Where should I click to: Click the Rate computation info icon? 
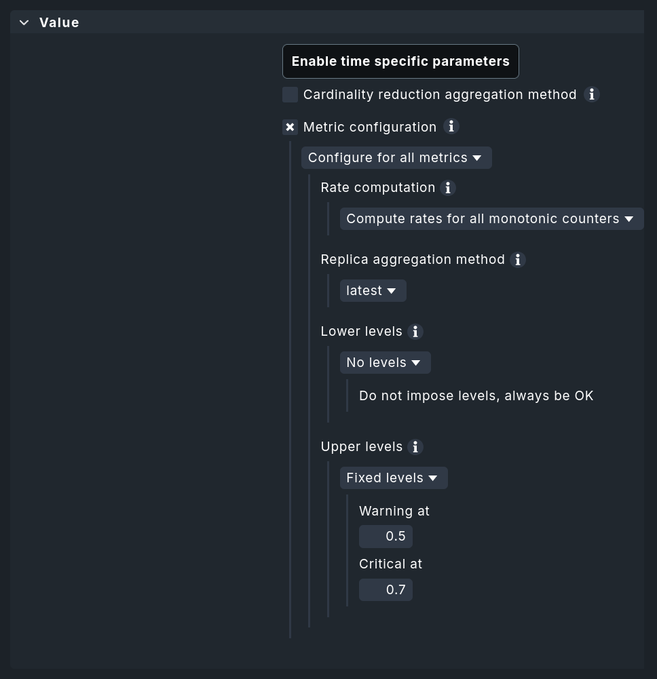(448, 188)
